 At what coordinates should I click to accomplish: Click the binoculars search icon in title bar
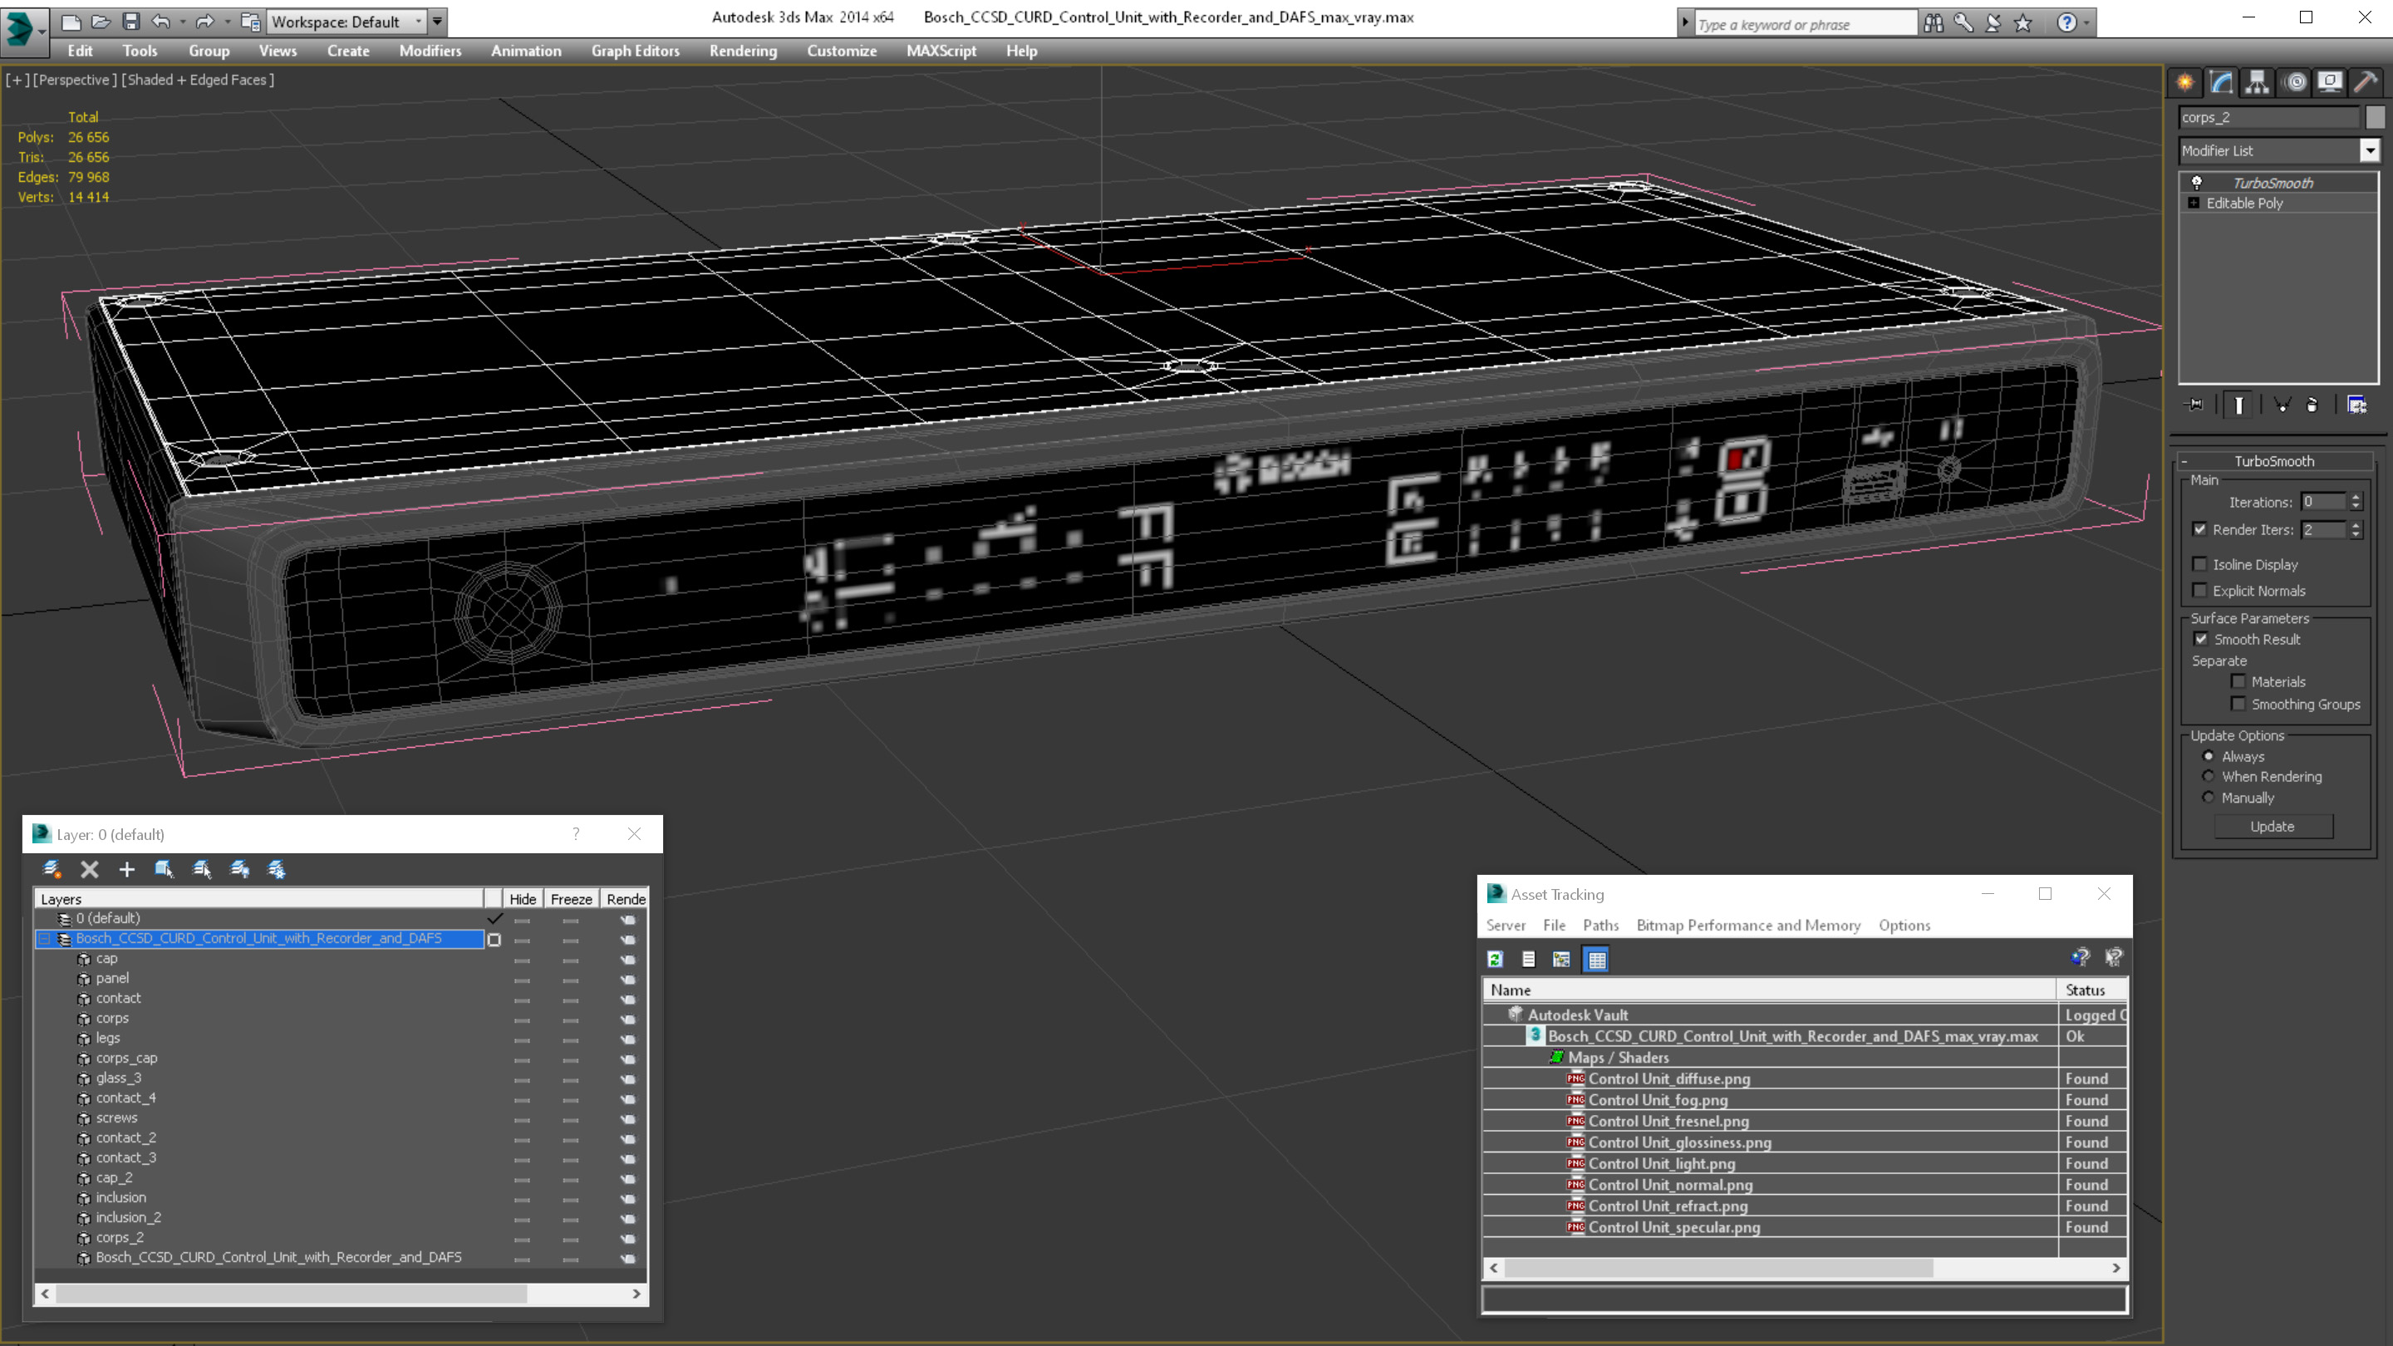[1934, 22]
